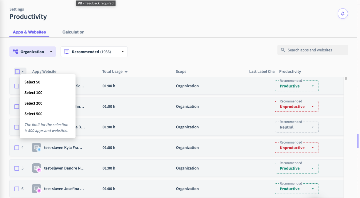Click the app icon for test-slaven Josefina
The image size is (360, 198).
(36, 189)
